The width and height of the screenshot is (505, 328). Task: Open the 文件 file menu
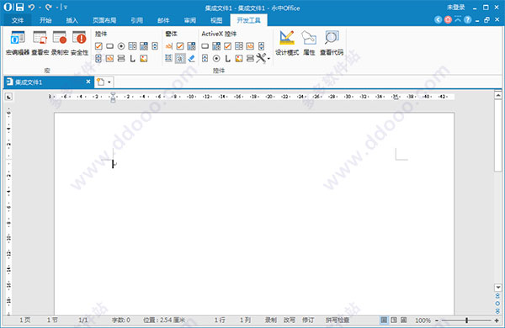point(18,20)
